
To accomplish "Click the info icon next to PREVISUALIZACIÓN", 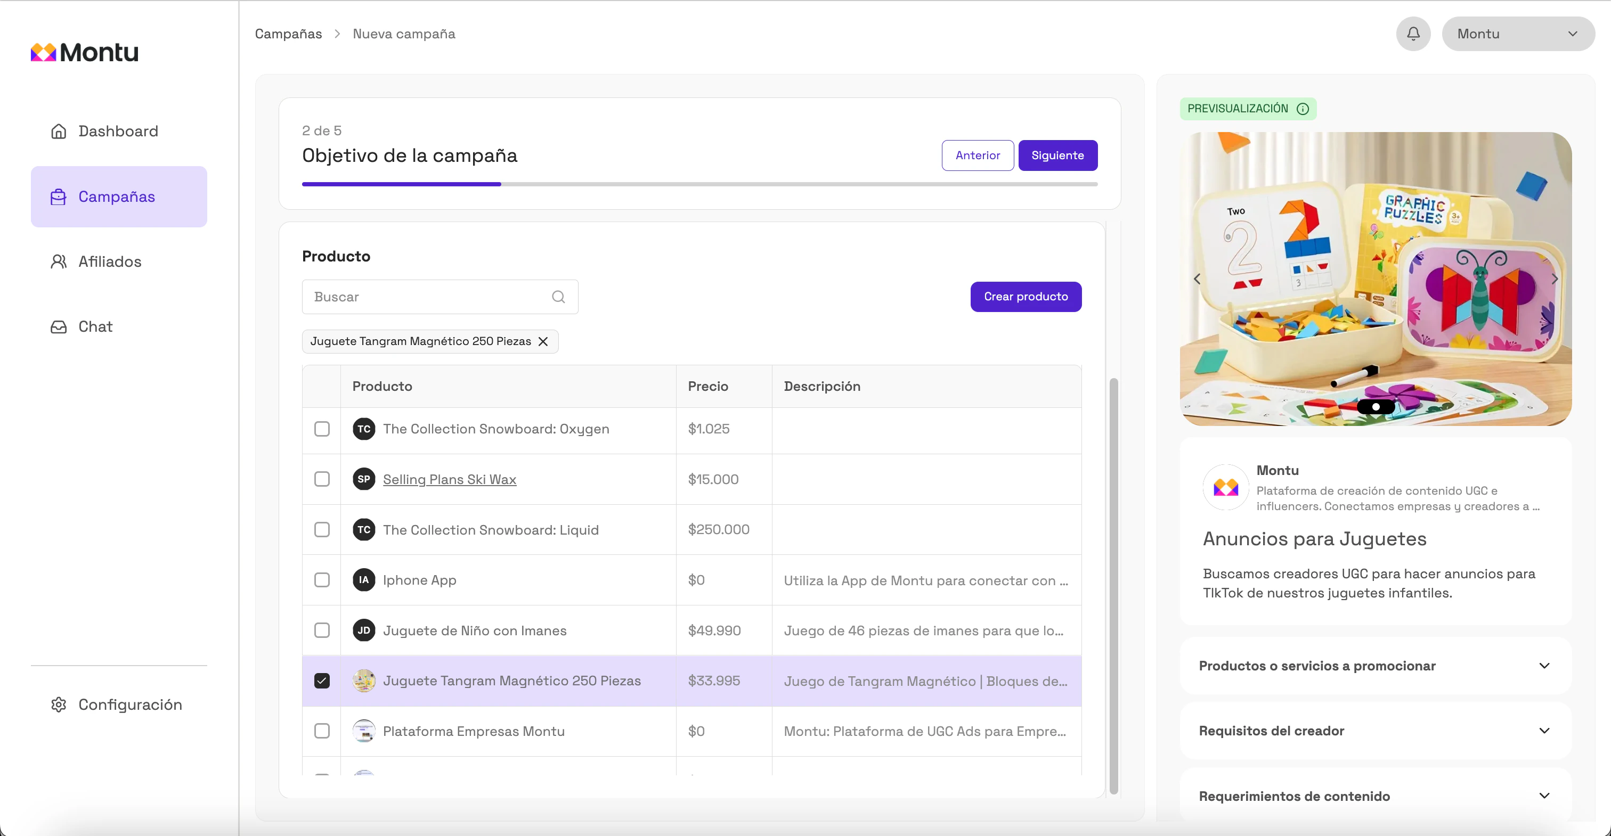I will click(1303, 109).
